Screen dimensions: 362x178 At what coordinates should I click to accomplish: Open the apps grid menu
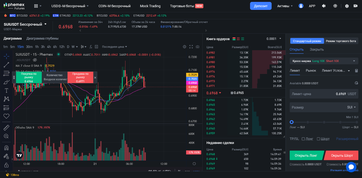click(x=36, y=6)
